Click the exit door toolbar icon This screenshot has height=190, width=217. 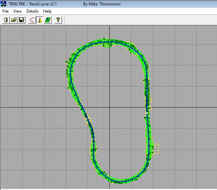pyautogui.click(x=6, y=20)
